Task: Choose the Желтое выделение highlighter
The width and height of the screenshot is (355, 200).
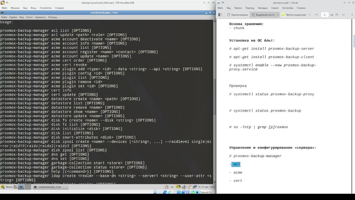Action: pyautogui.click(x=294, y=15)
